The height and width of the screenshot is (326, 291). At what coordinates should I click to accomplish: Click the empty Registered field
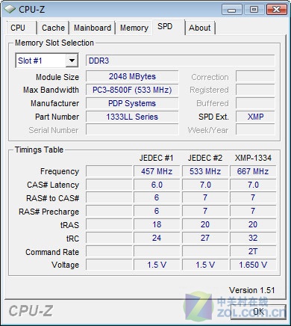point(255,90)
